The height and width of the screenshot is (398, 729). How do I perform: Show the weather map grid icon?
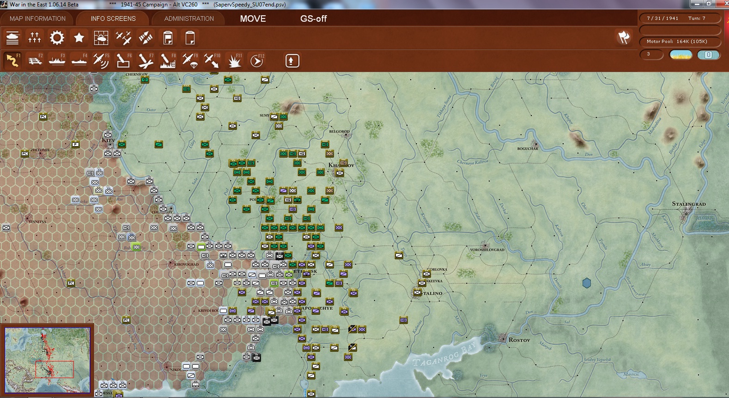(101, 37)
